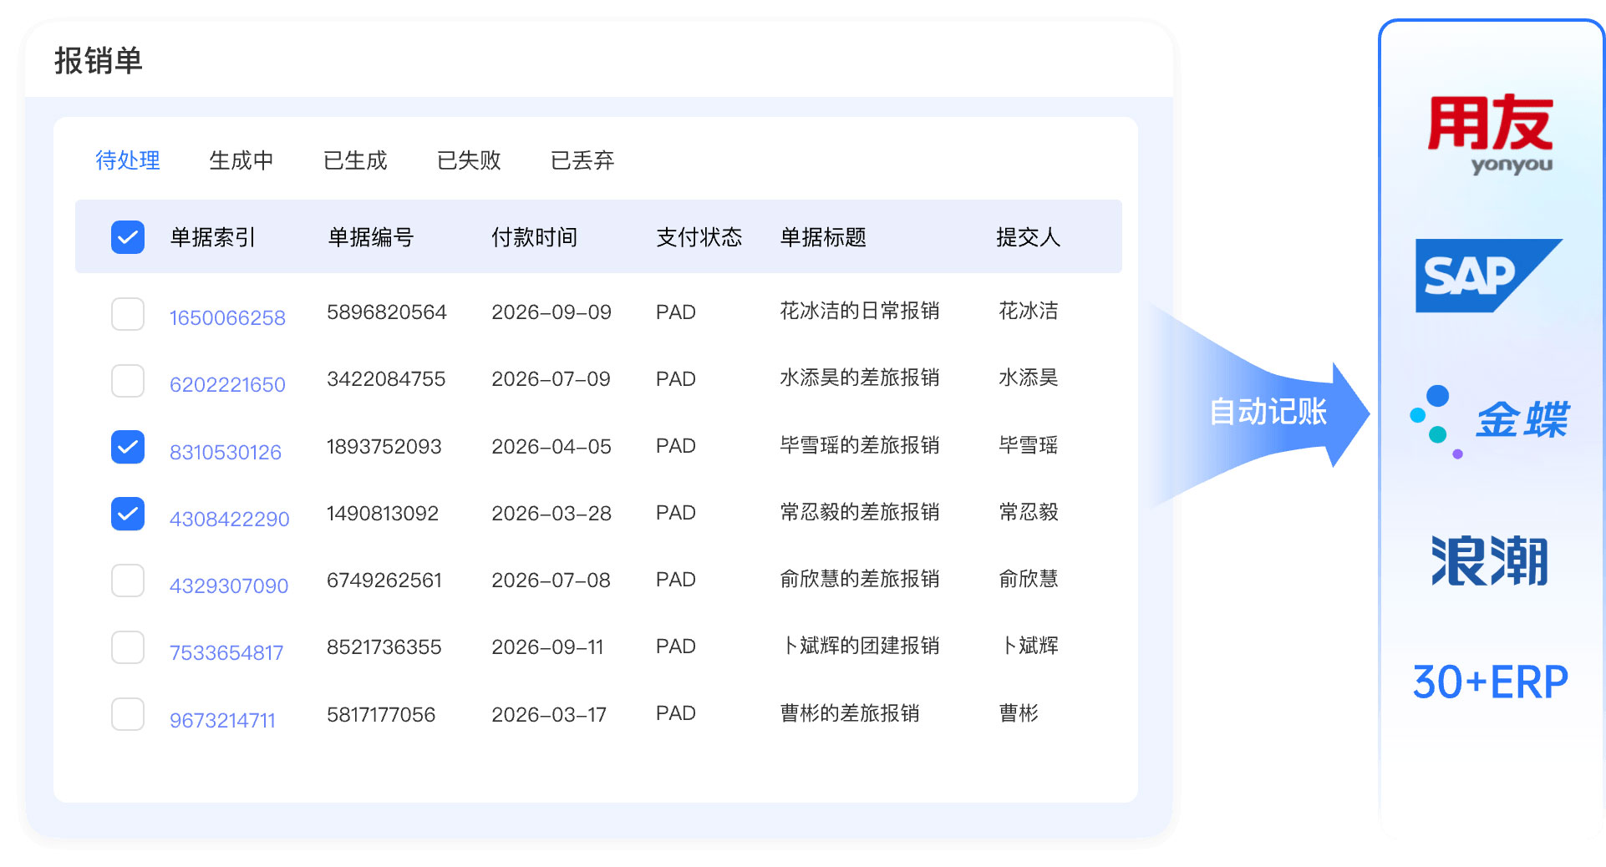
Task: Click the title 俞欣慧的差旅报销
Action: 860,580
